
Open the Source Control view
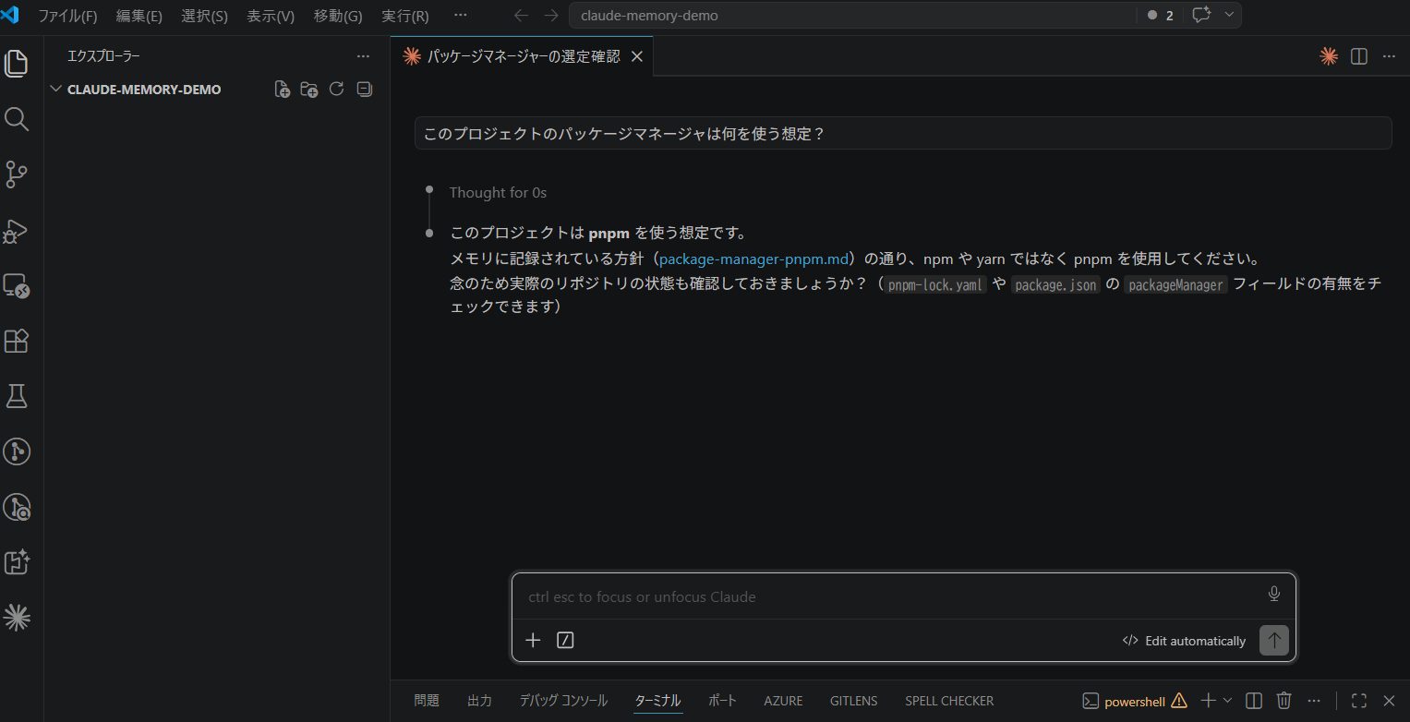[x=17, y=174]
